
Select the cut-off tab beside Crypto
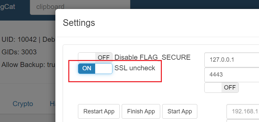click(x=52, y=104)
